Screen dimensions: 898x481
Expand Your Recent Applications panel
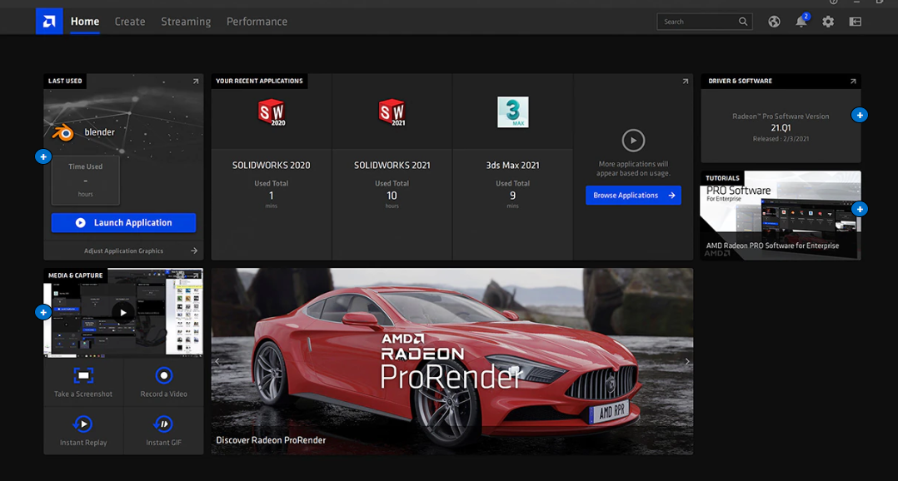(x=686, y=82)
